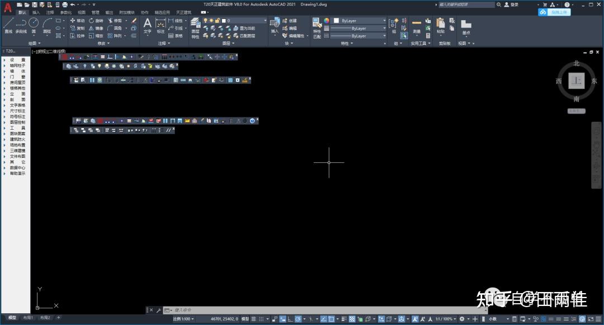Open the ByLayer linetype dropdown
604x325 pixels.
(358, 36)
